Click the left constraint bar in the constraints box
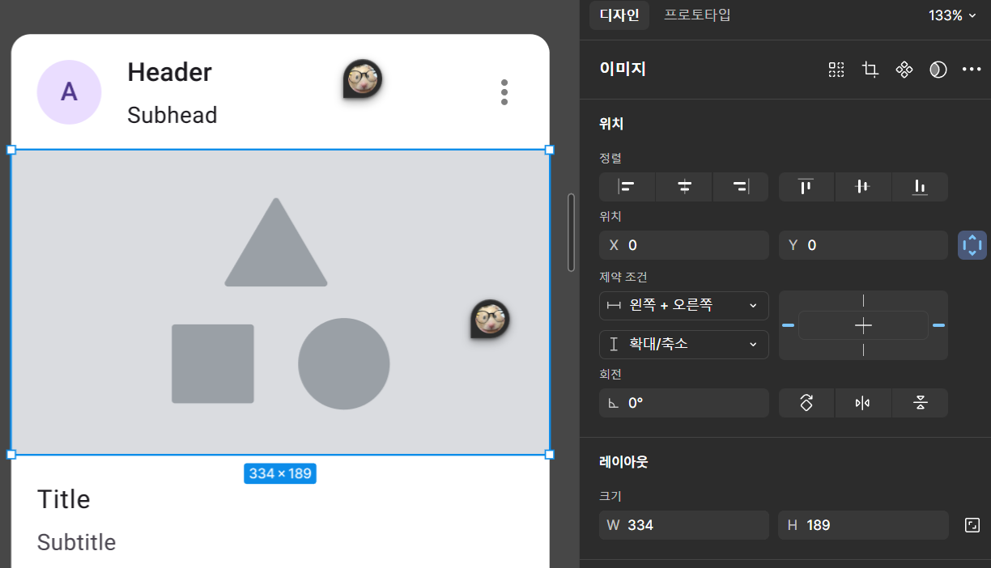991x568 pixels. pyautogui.click(x=788, y=325)
